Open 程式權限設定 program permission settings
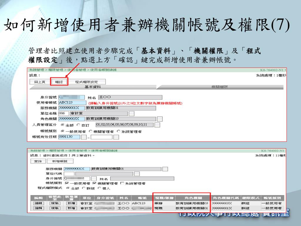 86,82
